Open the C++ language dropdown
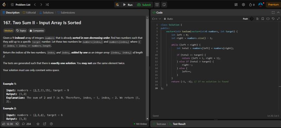Image resolution: width=281 pixels, height=128 pixels. coord(156,19)
